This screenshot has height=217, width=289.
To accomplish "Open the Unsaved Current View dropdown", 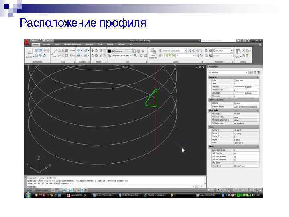I will pos(120,55).
